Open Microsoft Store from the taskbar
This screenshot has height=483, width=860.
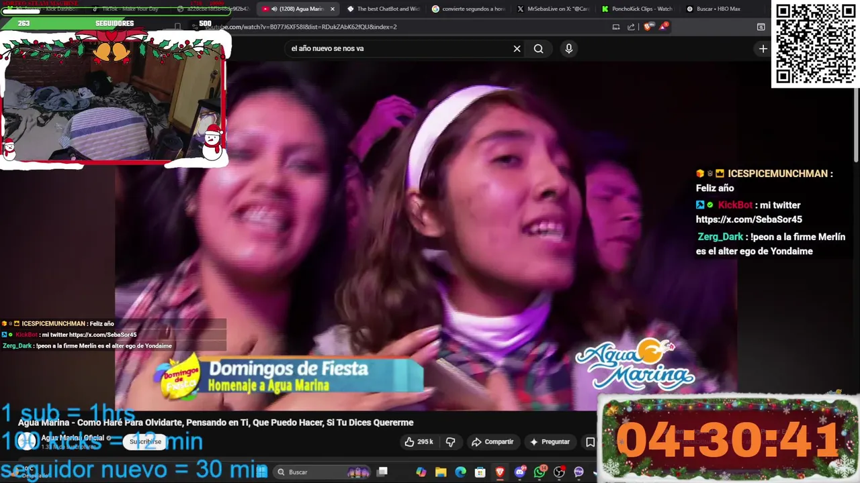point(480,472)
